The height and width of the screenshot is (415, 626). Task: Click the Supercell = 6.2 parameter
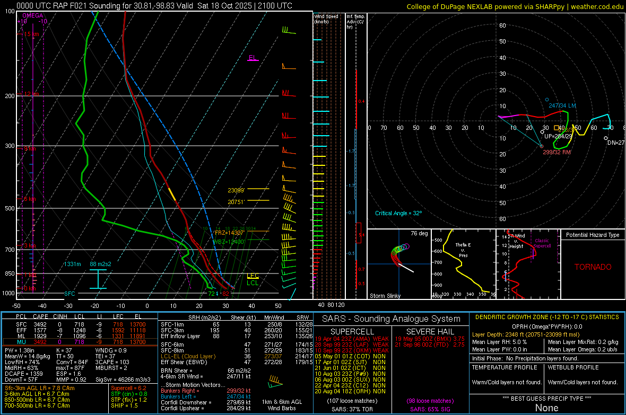tap(128, 388)
